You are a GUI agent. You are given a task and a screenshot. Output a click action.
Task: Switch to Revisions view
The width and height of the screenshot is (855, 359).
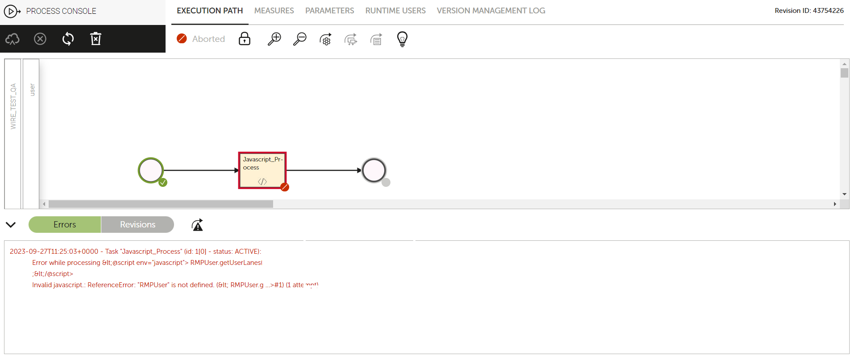tap(137, 224)
